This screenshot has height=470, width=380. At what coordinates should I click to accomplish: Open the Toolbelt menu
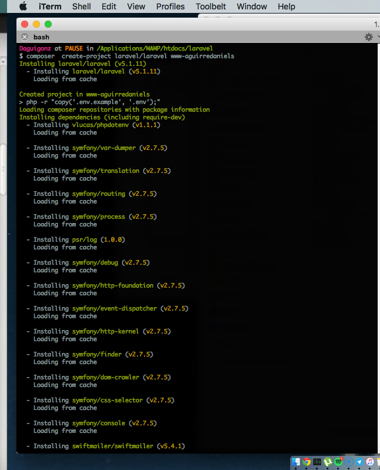(x=211, y=6)
